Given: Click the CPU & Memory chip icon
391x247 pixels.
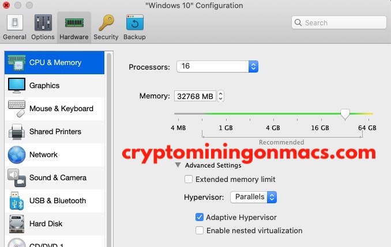Looking at the screenshot, I should pyautogui.click(x=17, y=63).
